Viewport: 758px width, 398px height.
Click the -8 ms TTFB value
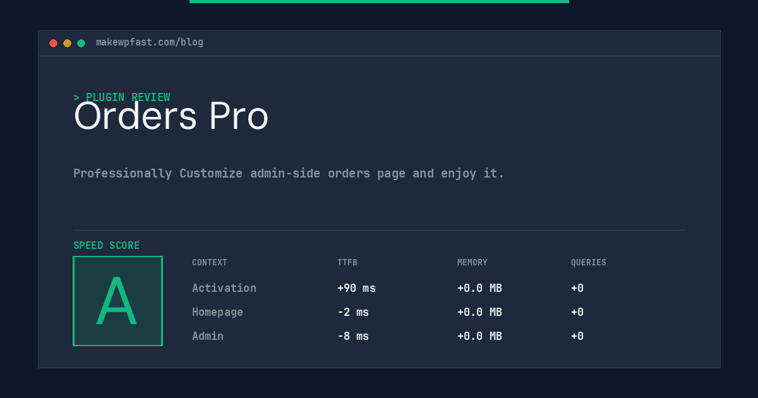[353, 336]
